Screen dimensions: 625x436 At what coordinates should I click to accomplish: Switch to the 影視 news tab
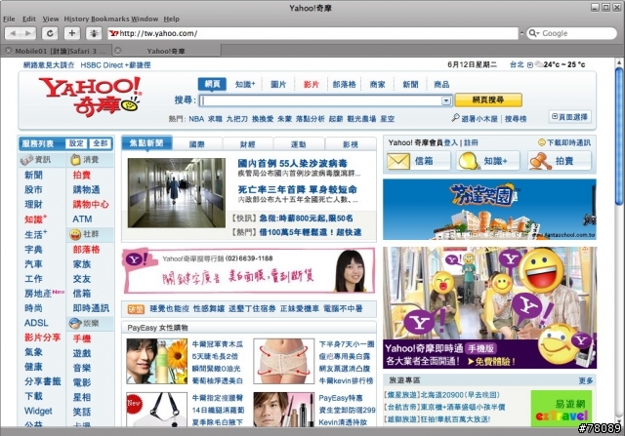(351, 144)
